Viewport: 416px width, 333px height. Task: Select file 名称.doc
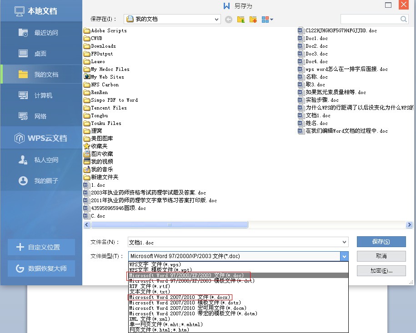(312, 77)
